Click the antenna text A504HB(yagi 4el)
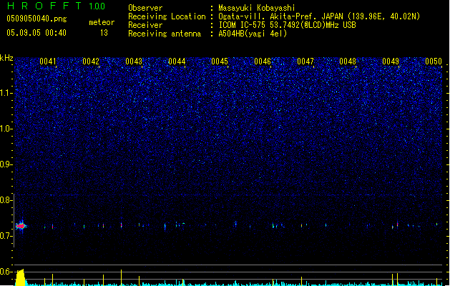Screen dimensions: 450x286 [253, 34]
